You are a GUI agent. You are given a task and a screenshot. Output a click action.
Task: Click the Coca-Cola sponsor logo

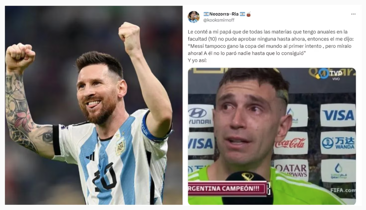tap(290, 143)
